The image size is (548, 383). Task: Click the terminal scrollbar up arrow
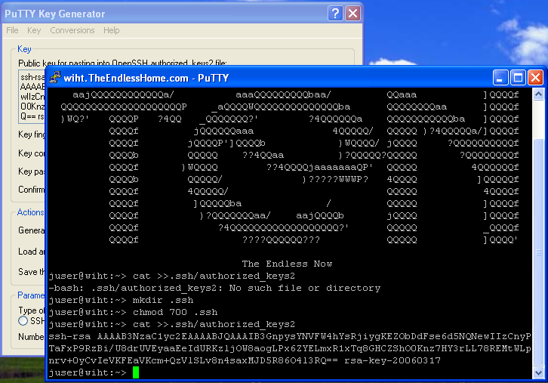click(538, 94)
